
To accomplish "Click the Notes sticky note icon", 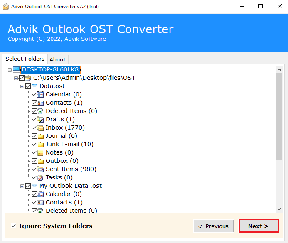I will point(40,153).
